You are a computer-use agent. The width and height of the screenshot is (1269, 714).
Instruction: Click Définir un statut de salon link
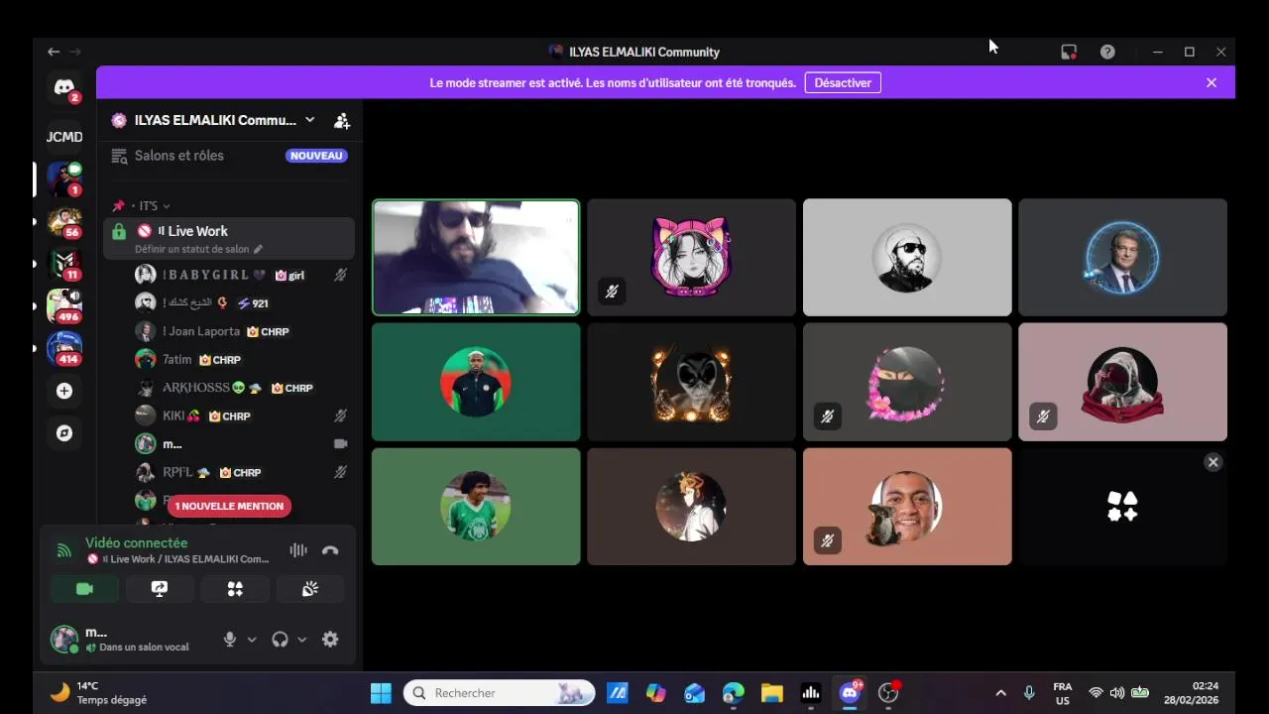[x=191, y=250]
